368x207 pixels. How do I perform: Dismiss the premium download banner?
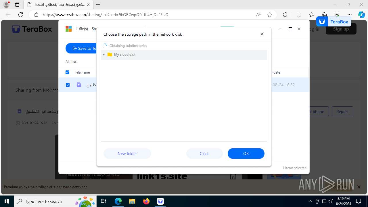click(359, 187)
